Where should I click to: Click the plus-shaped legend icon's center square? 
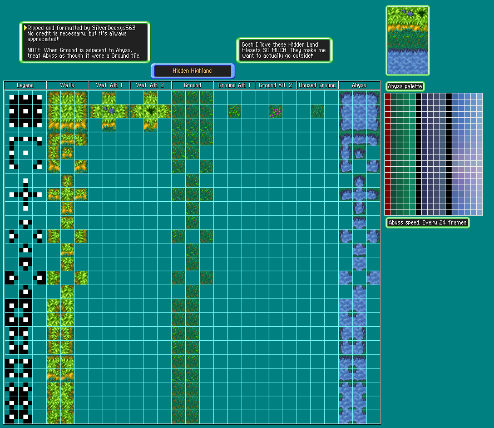[26, 195]
